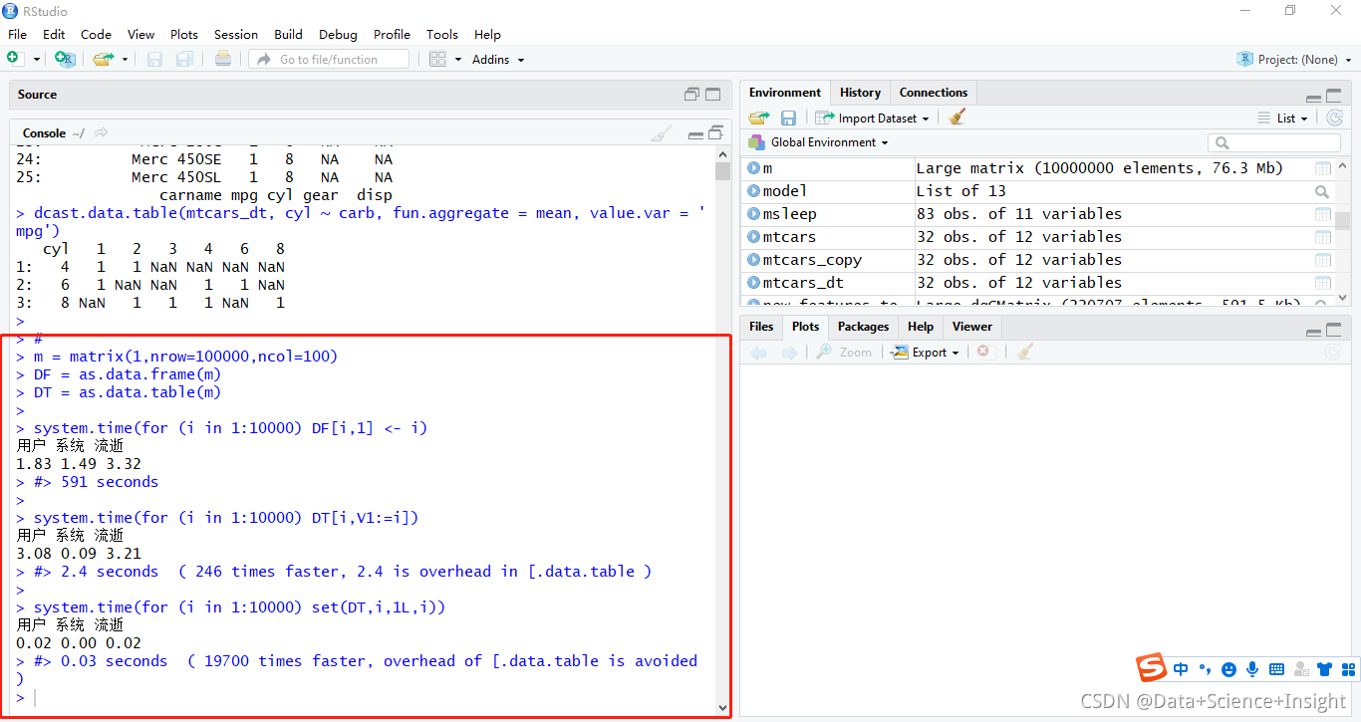
Task: Switch to the Help tab
Action: coord(921,327)
